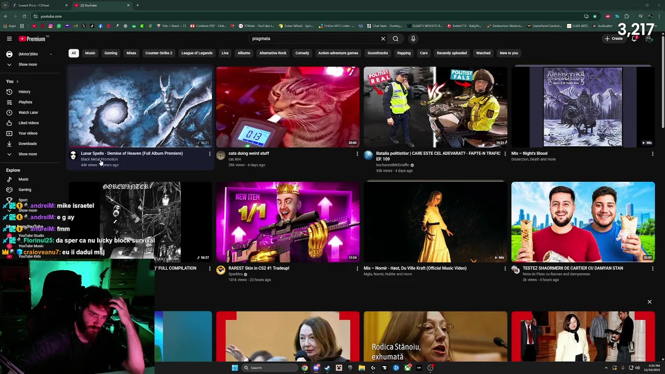665x374 pixels.
Task: Select the Rapping filter chip
Action: [x=404, y=53]
